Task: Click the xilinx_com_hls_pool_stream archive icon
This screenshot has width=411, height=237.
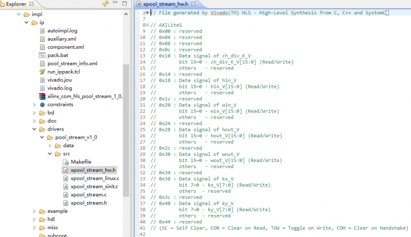Action: [42, 96]
